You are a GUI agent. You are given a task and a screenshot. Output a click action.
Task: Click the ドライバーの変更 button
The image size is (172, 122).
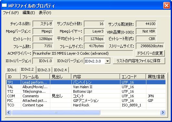[x=150, y=53]
